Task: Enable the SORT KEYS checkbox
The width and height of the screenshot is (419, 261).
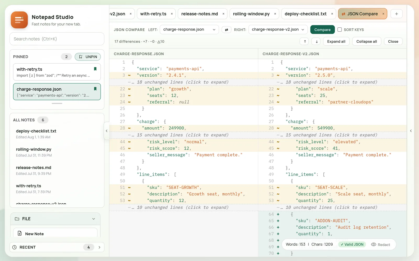Action: pos(340,30)
